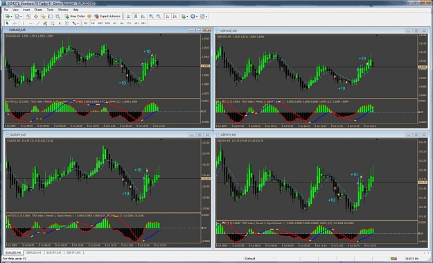Select the Trendline drawing tool

38,23
